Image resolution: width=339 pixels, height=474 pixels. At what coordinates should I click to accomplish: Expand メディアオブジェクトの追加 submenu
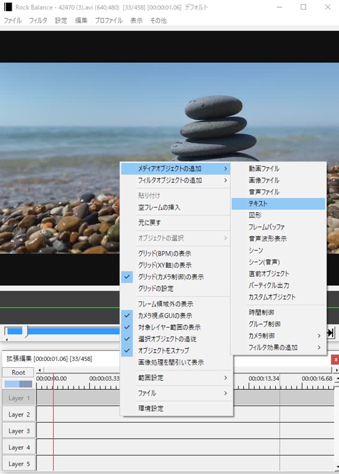tap(176, 169)
